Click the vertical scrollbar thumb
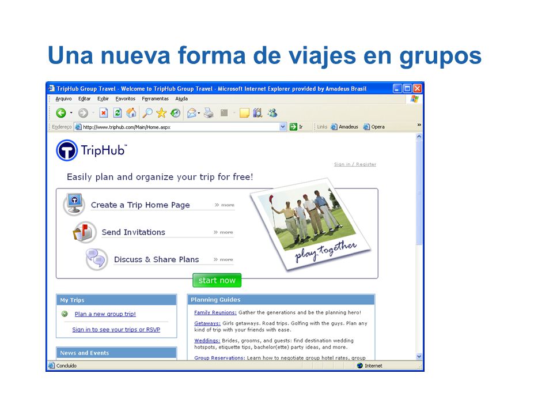The image size is (553, 415). 419,193
